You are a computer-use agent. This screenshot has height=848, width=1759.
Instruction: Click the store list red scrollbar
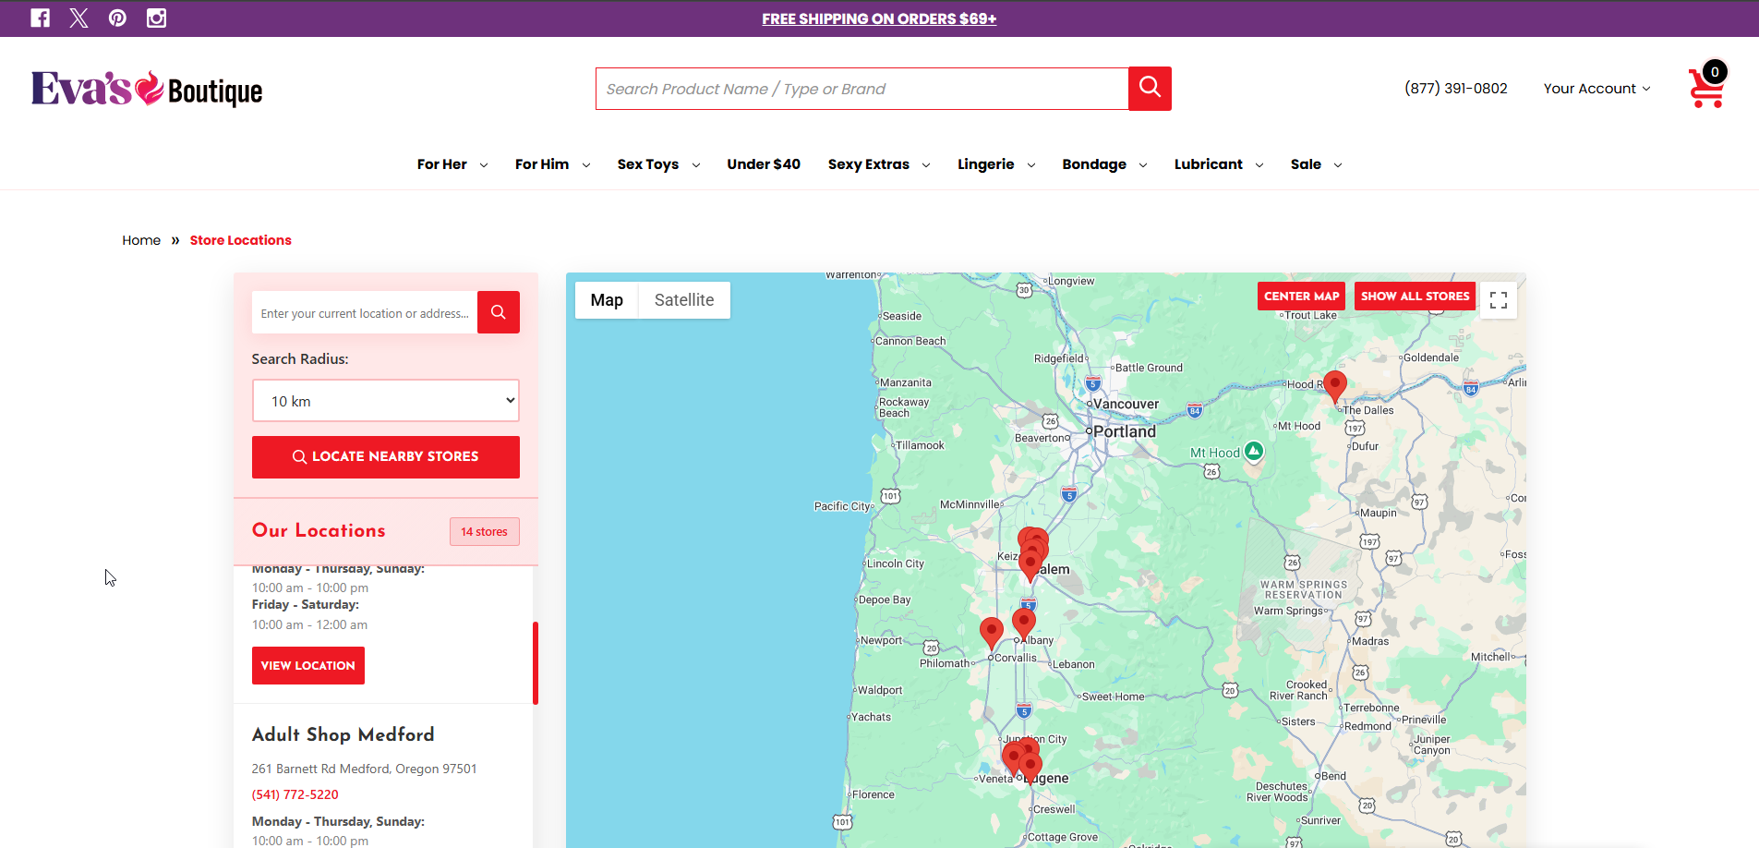coord(536,662)
